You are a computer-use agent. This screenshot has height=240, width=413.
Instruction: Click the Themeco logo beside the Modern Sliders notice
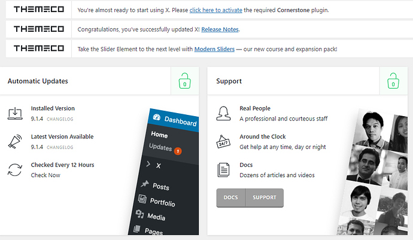[39, 48]
